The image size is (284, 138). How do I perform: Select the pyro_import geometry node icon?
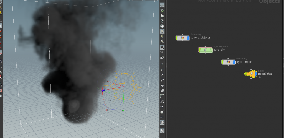(228, 62)
